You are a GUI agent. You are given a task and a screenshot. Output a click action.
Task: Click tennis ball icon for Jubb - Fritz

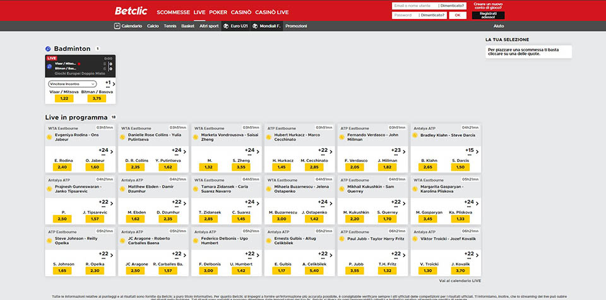click(342, 239)
